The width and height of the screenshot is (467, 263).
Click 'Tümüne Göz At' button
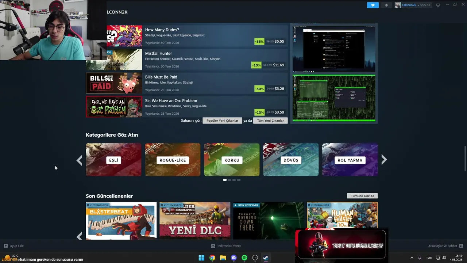[x=362, y=196]
